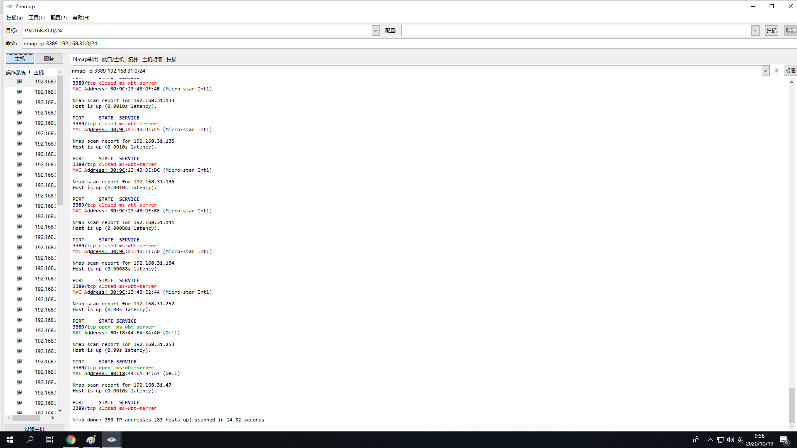
Task: Open the 扫描(a) menu
Action: [15, 18]
